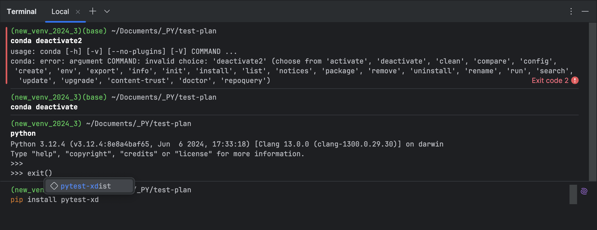Hide the Terminal tool window
597x230 pixels.
[x=585, y=11]
